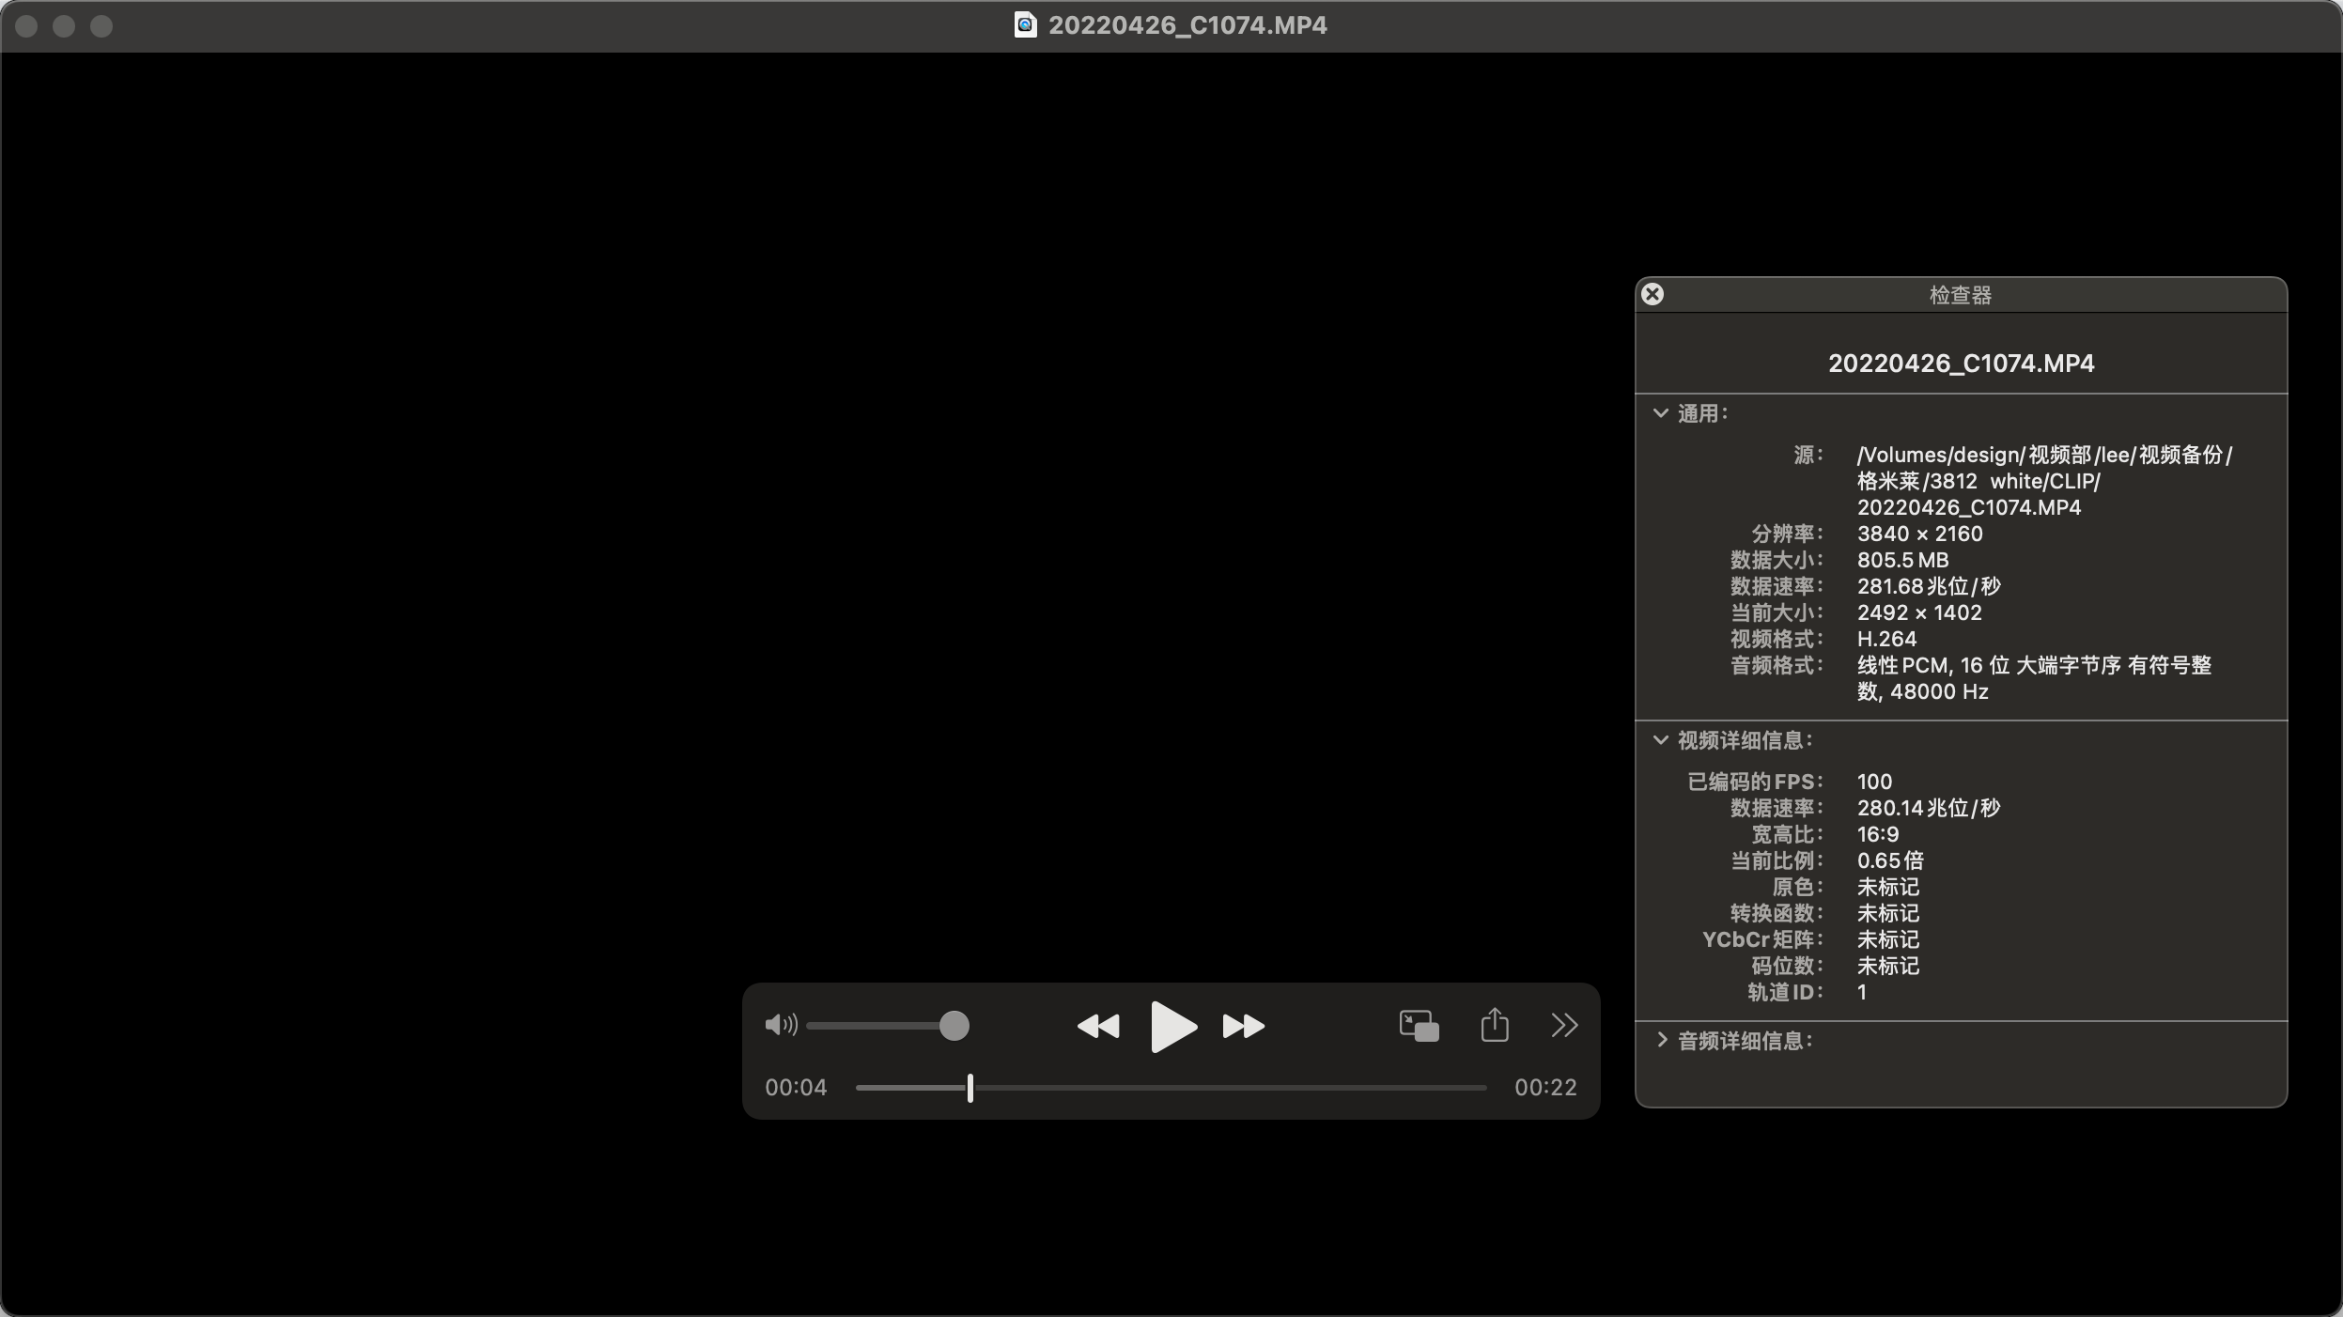Mute audio using the speaker icon
The height and width of the screenshot is (1317, 2343).
[x=780, y=1025]
